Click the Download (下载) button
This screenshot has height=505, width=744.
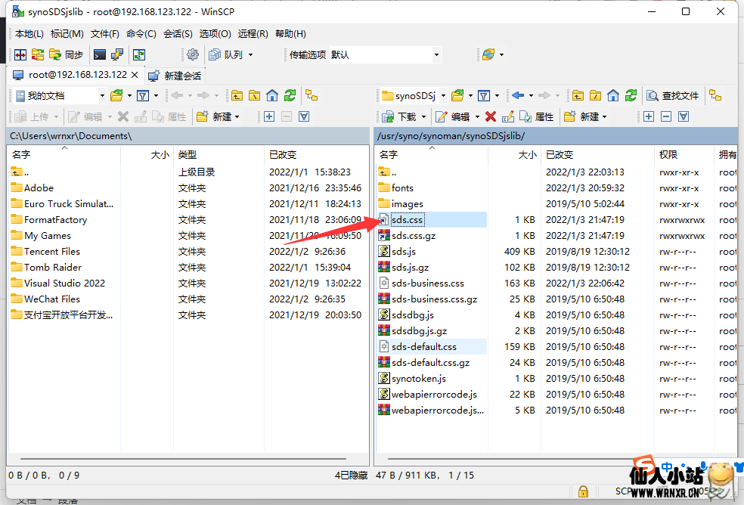[x=399, y=116]
